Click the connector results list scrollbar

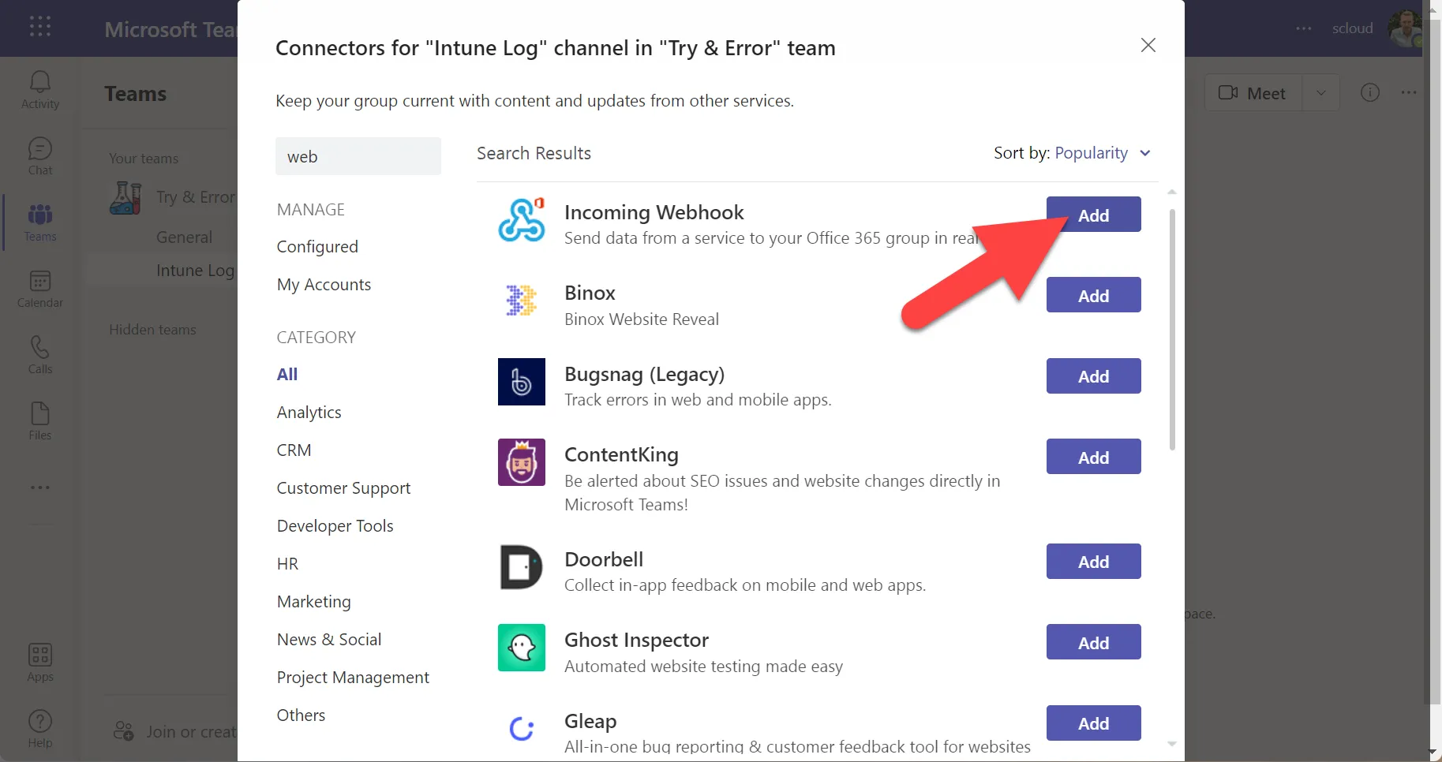point(1172,330)
